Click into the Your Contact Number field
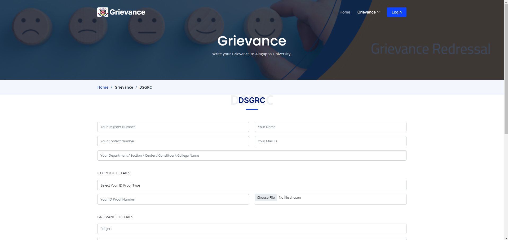The height and width of the screenshot is (240, 508). pyautogui.click(x=173, y=141)
